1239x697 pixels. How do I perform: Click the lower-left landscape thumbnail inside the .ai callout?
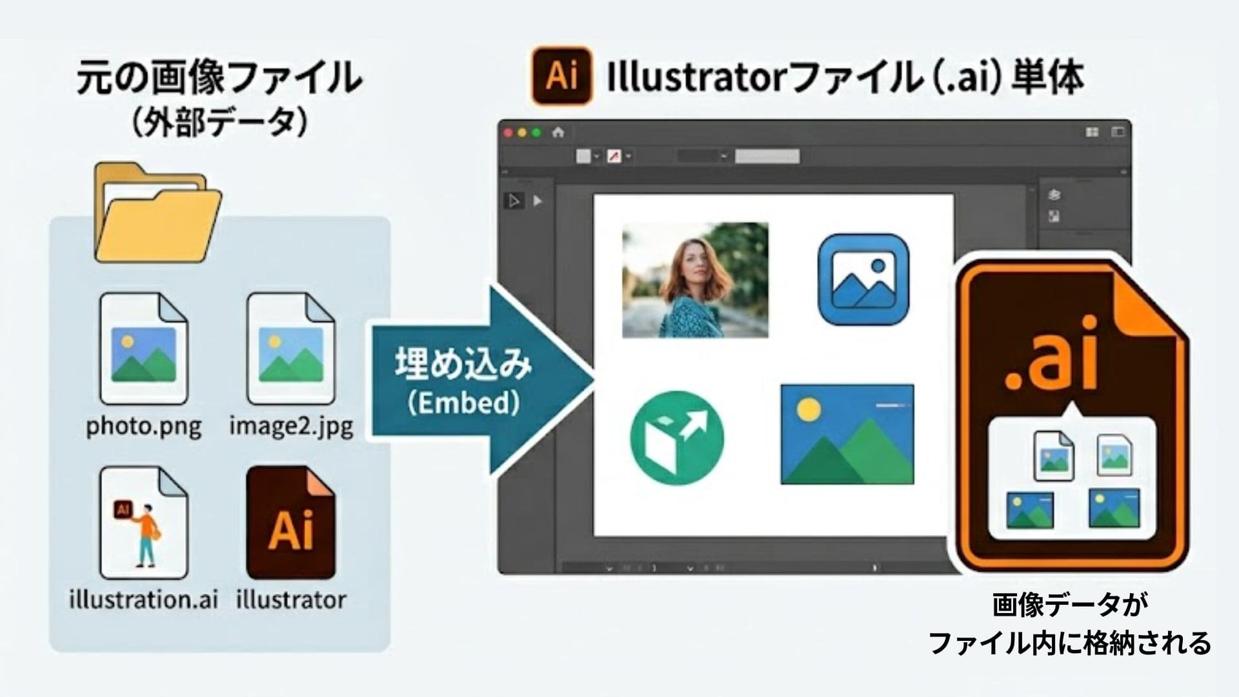[x=1030, y=510]
